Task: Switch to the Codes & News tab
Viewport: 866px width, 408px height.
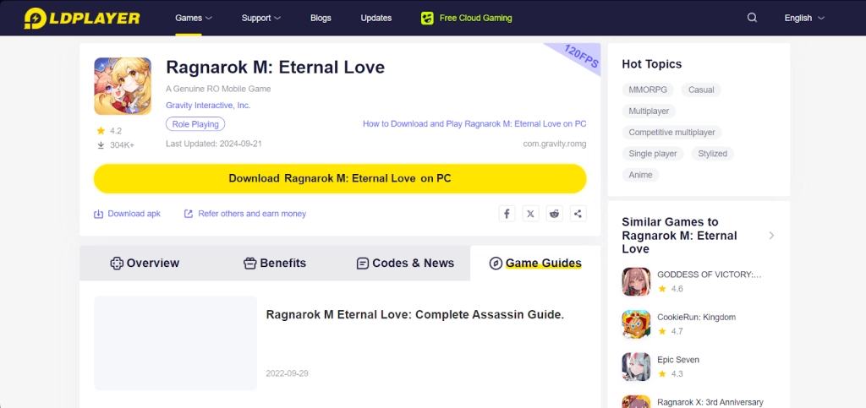Action: pos(405,264)
